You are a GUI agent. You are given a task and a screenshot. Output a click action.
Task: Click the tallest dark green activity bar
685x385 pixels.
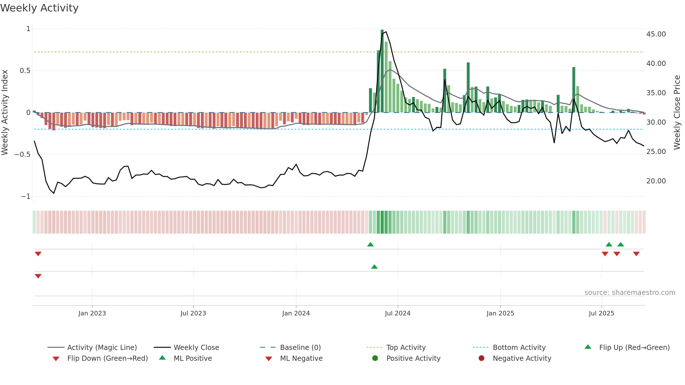pyautogui.click(x=382, y=71)
